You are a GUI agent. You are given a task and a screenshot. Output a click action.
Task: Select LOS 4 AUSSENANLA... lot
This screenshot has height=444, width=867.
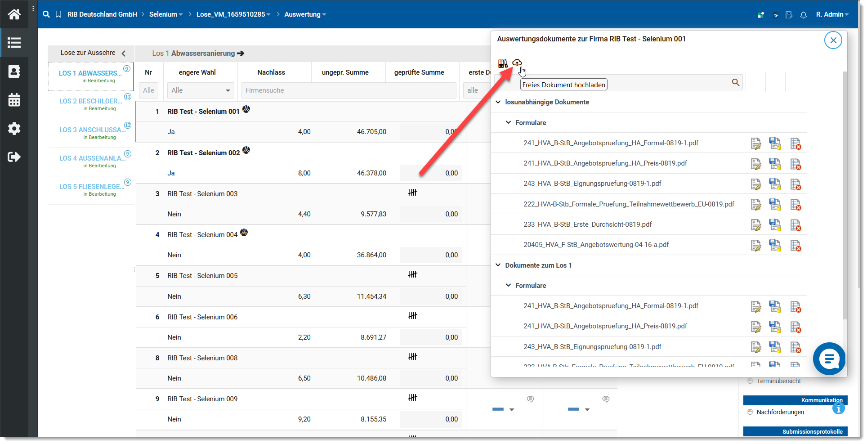click(x=91, y=161)
